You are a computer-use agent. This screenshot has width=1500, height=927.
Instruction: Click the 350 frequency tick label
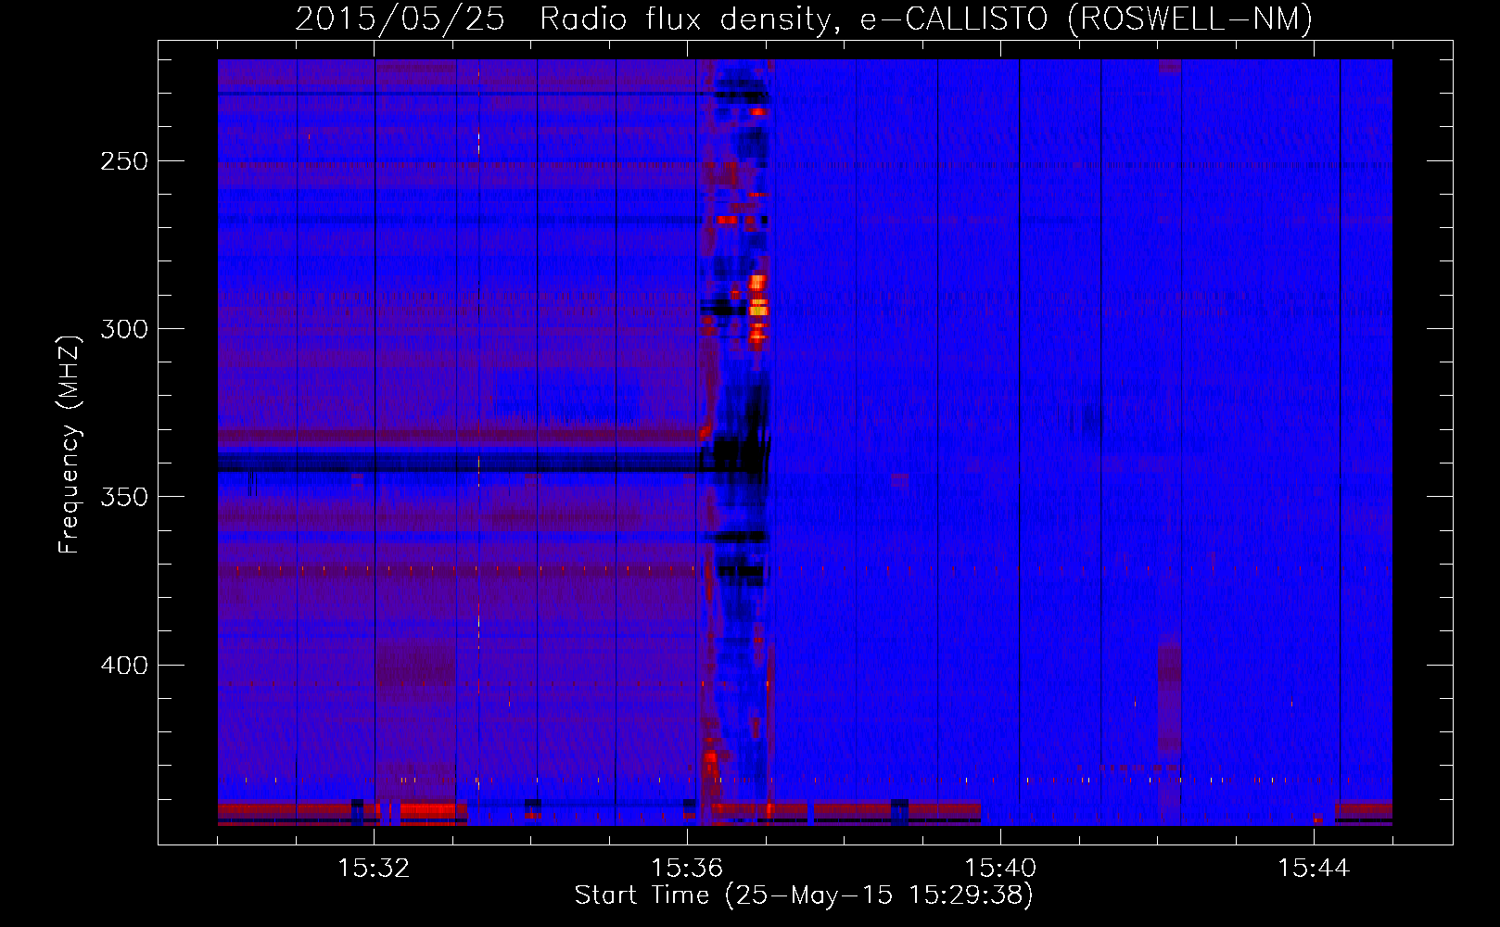[124, 497]
